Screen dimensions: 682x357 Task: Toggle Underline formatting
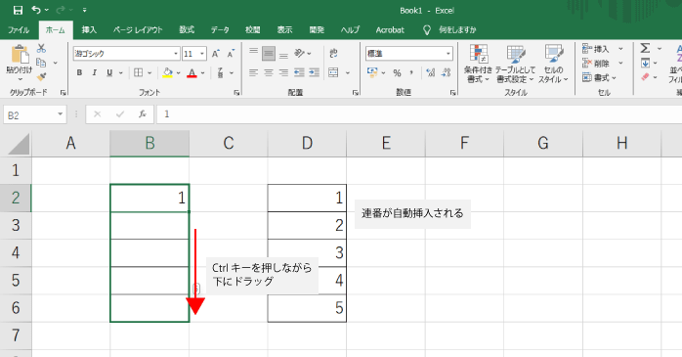[x=109, y=72]
